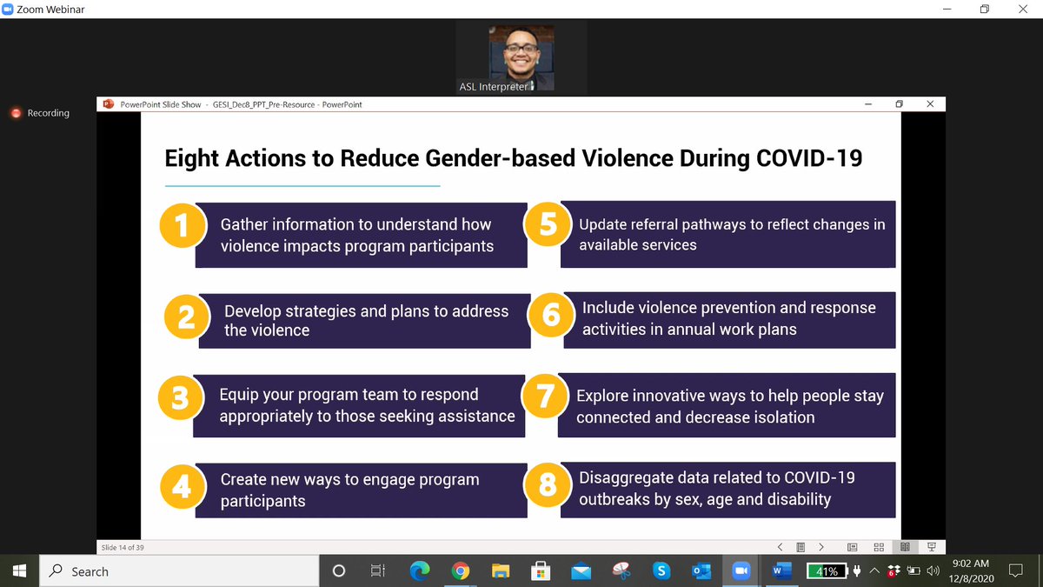Click the number 5 circle on slide
The height and width of the screenshot is (587, 1043).
coord(548,226)
